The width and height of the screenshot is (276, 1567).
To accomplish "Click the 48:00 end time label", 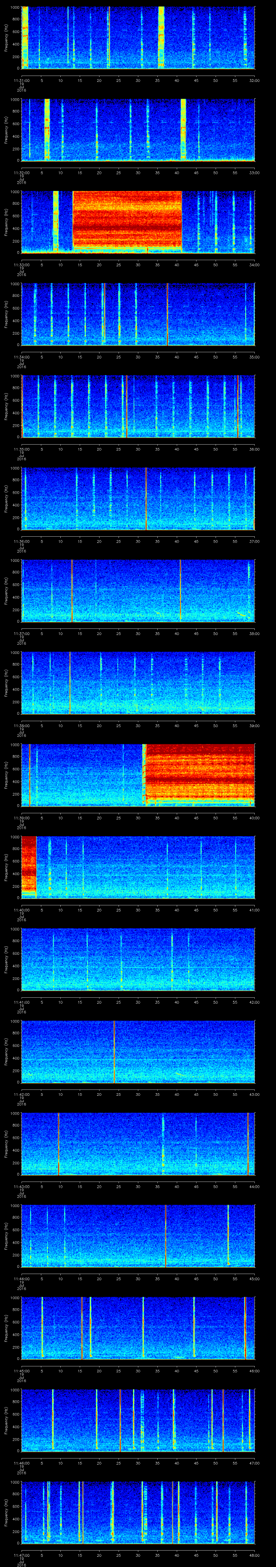I will (x=254, y=1555).
